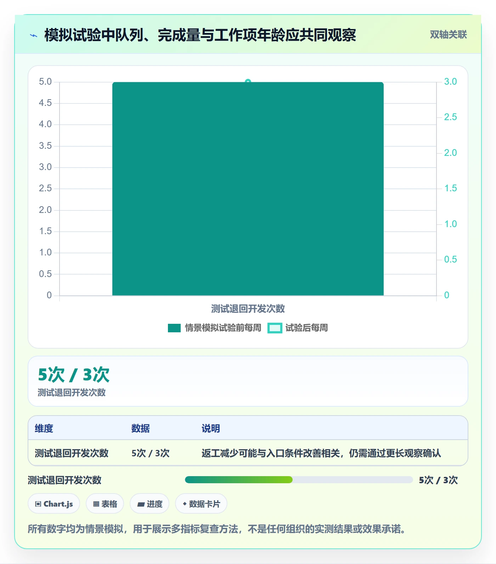Click the lightning bolt icon in the header
496x564 pixels.
tap(34, 35)
